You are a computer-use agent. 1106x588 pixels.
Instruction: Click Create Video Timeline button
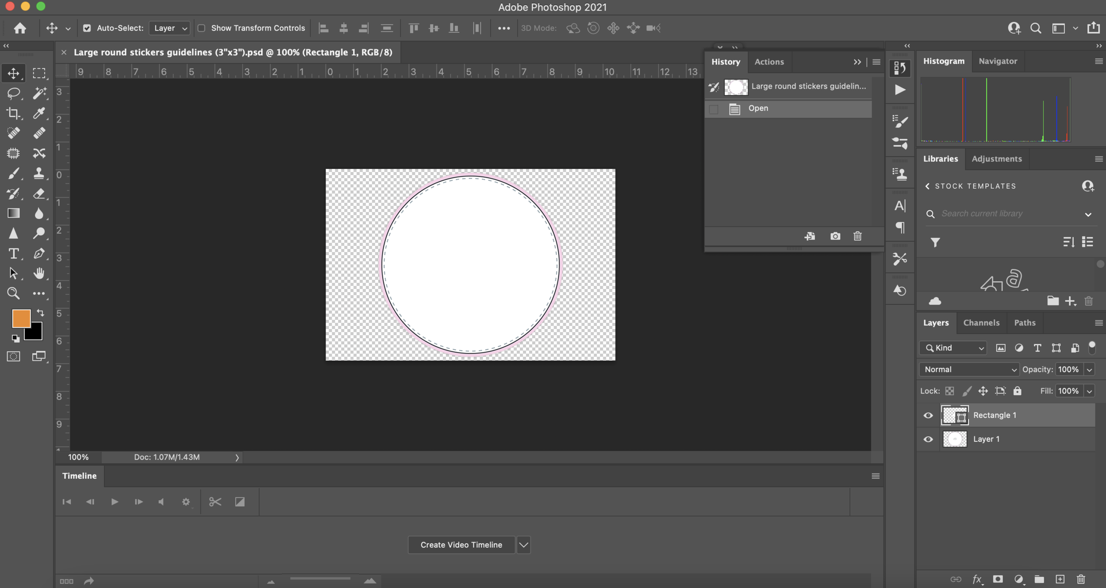point(461,545)
